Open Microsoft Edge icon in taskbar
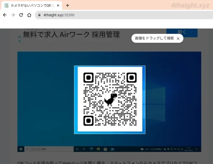 point(91,149)
